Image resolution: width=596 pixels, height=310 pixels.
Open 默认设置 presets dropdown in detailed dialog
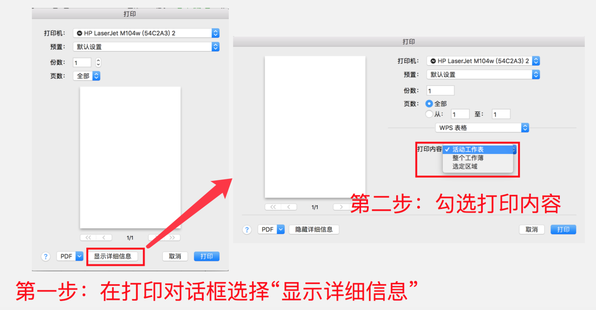pos(483,75)
